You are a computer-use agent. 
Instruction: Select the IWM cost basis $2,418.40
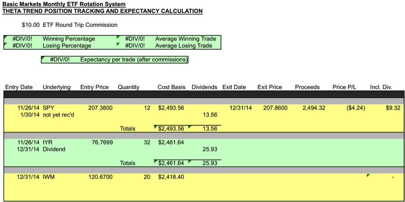(171, 177)
